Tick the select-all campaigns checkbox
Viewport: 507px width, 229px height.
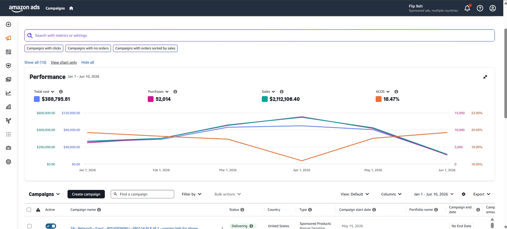pyautogui.click(x=29, y=210)
